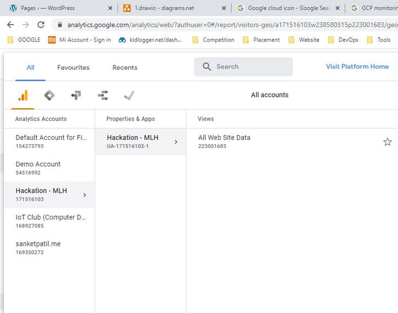Select the IoT Club account row

49,221
